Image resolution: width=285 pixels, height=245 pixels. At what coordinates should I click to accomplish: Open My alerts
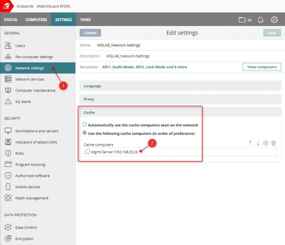(24, 102)
